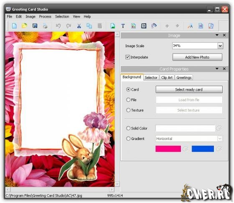Image resolution: width=234 pixels, height=203 pixels.
Task: Expand the Gradient direction Horizontal dropdown
Action: 220,139
